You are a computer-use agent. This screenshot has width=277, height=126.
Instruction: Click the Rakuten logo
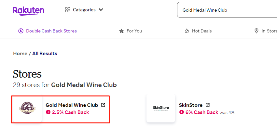coord(28,11)
